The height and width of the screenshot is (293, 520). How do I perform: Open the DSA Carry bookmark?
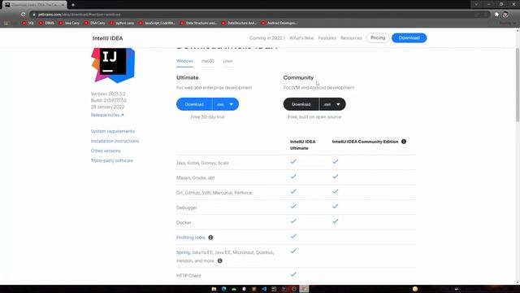pyautogui.click(x=95, y=23)
